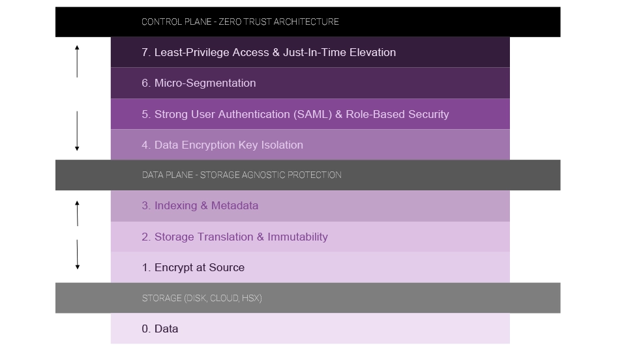Click Data Encryption Key Isolation layer
626x352 pixels.
310,145
